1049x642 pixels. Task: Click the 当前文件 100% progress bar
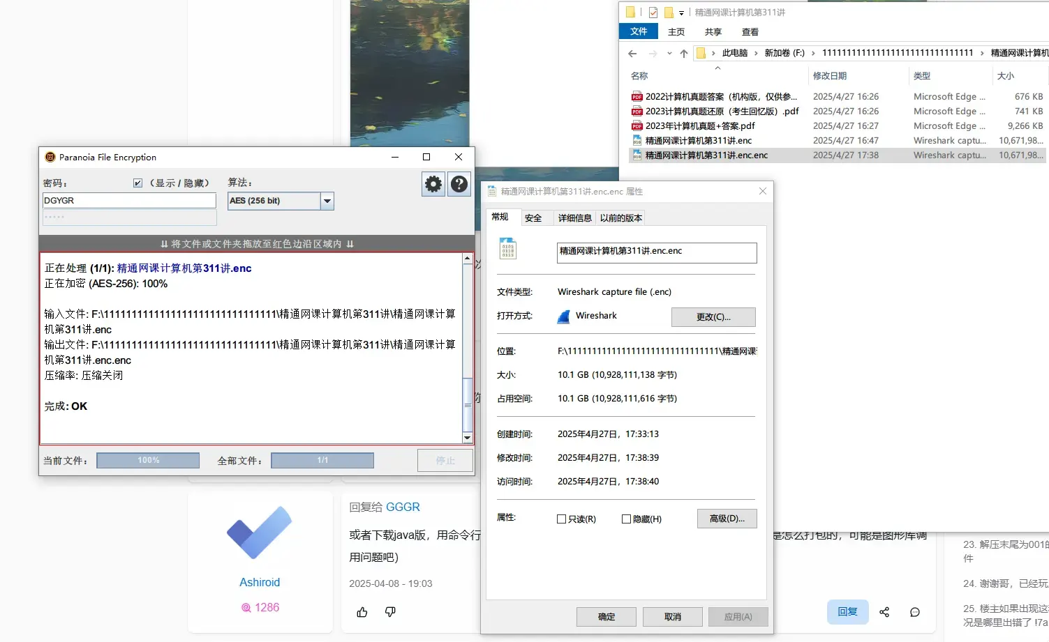(148, 460)
